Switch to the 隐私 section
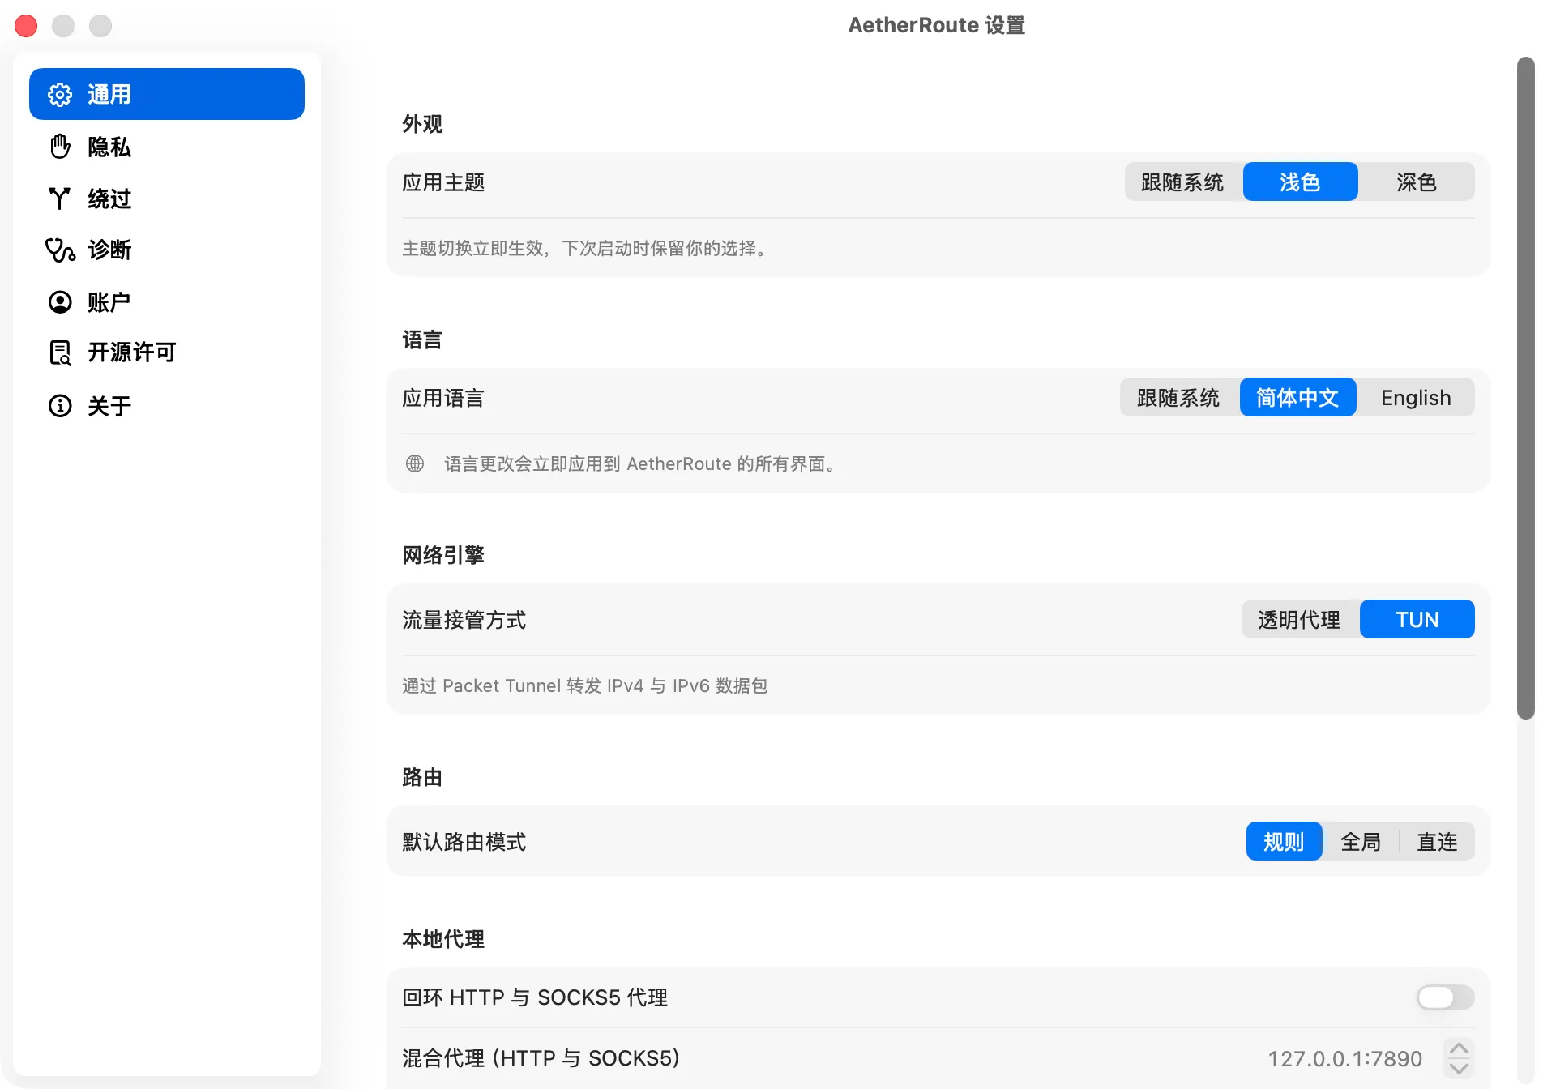This screenshot has height=1089, width=1556. pyautogui.click(x=167, y=147)
